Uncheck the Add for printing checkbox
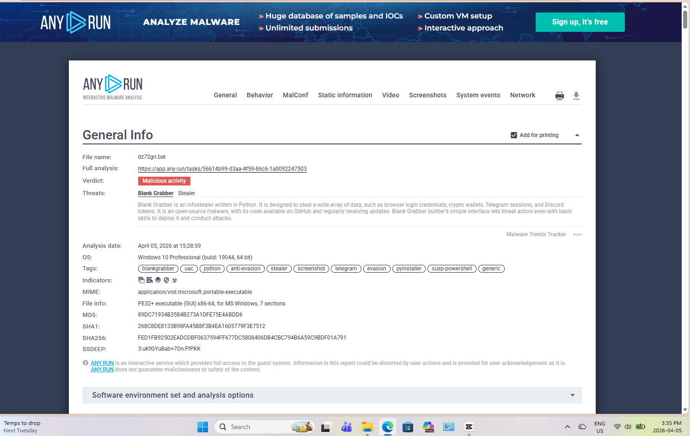Image resolution: width=690 pixels, height=436 pixels. (x=514, y=135)
